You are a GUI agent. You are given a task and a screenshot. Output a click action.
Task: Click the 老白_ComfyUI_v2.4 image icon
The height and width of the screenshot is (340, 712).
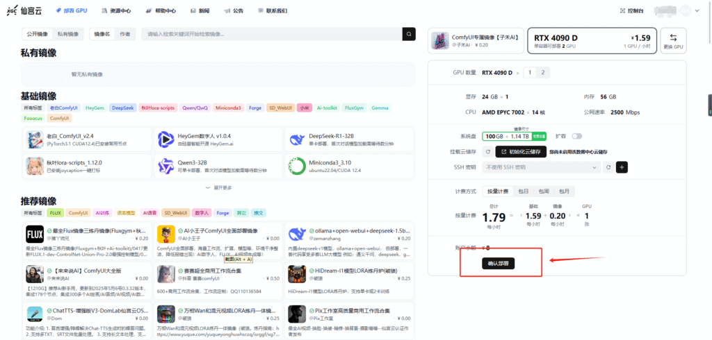tap(35, 139)
